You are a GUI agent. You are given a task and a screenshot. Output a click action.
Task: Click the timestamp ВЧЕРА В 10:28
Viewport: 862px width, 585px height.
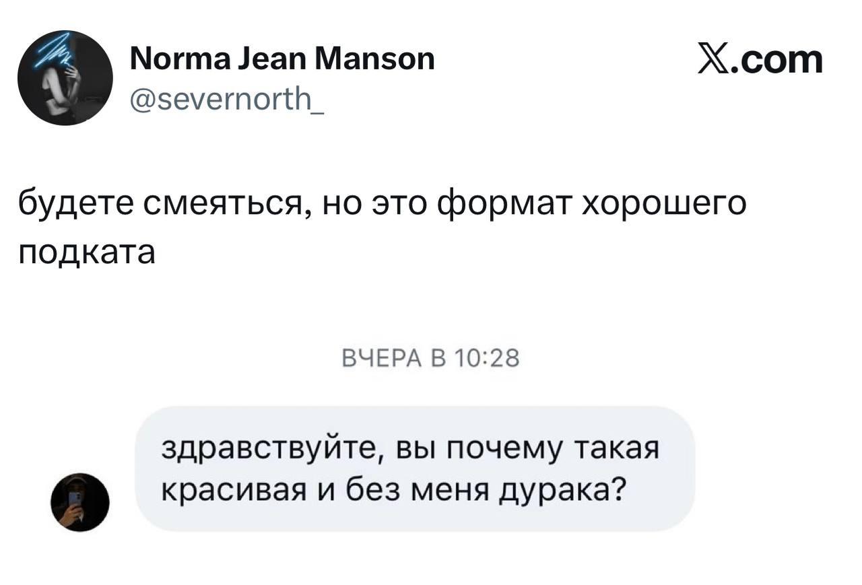point(431,358)
